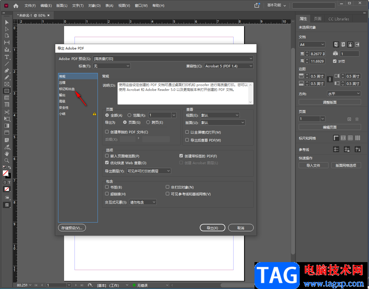This screenshot has width=369, height=289.
Task: Select the 全部(A) radio button
Action: point(107,115)
